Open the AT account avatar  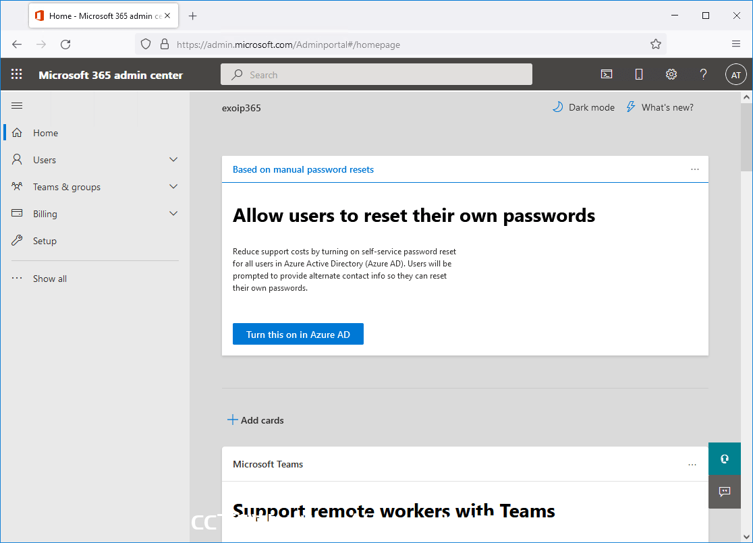tap(735, 75)
